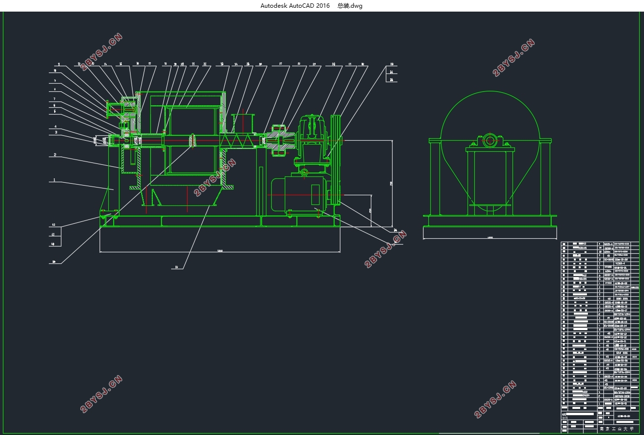The width and height of the screenshot is (644, 435).
Task: Click the Y132S-4 cell in parts list
Action: pyautogui.click(x=620, y=263)
